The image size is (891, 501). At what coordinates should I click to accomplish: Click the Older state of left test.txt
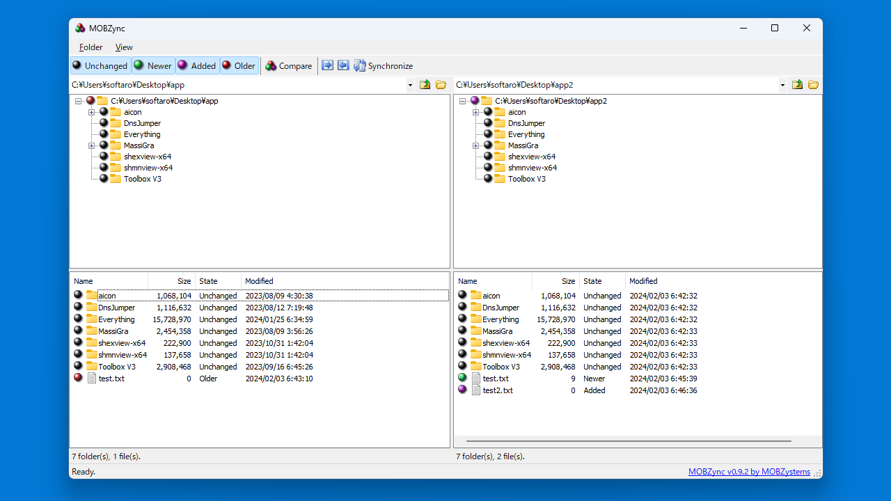tap(208, 379)
